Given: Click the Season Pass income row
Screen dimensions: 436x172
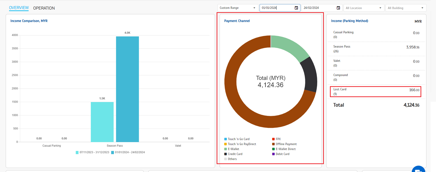Looking at the screenshot, I should tap(376, 49).
